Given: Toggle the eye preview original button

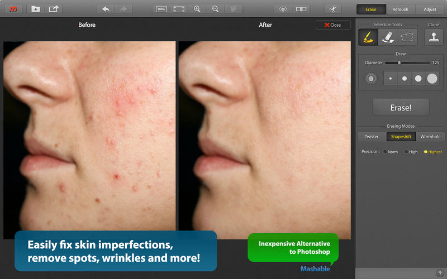Looking at the screenshot, I should point(283,9).
